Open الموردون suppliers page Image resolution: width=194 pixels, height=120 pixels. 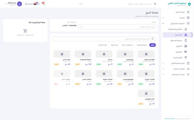[x=177, y=52]
